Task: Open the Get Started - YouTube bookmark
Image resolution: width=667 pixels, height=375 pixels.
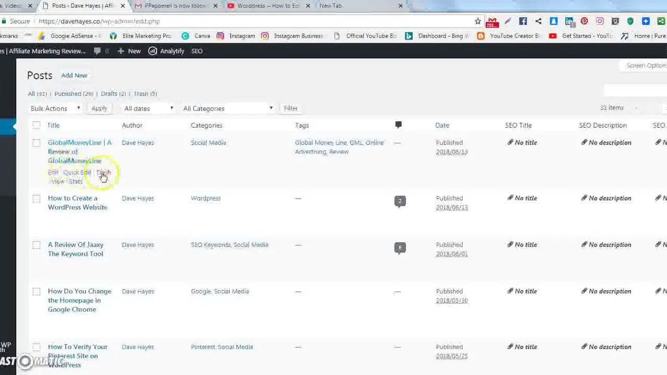Action: (581, 36)
